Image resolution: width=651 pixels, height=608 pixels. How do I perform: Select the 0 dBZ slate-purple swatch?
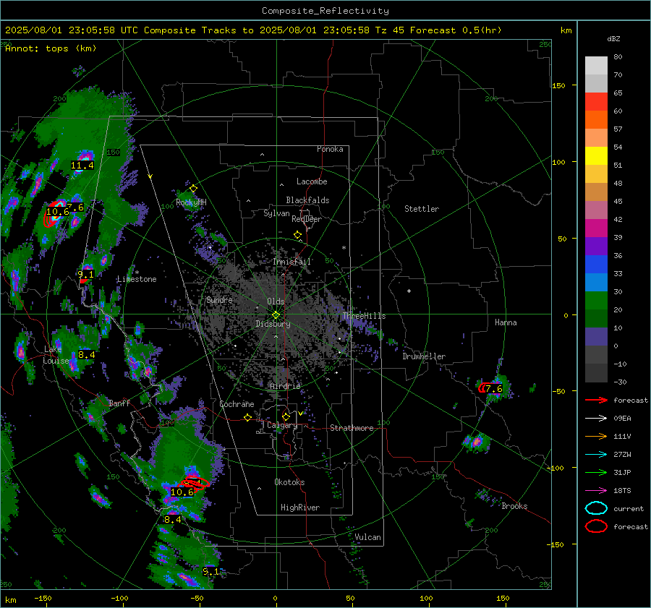click(x=596, y=337)
